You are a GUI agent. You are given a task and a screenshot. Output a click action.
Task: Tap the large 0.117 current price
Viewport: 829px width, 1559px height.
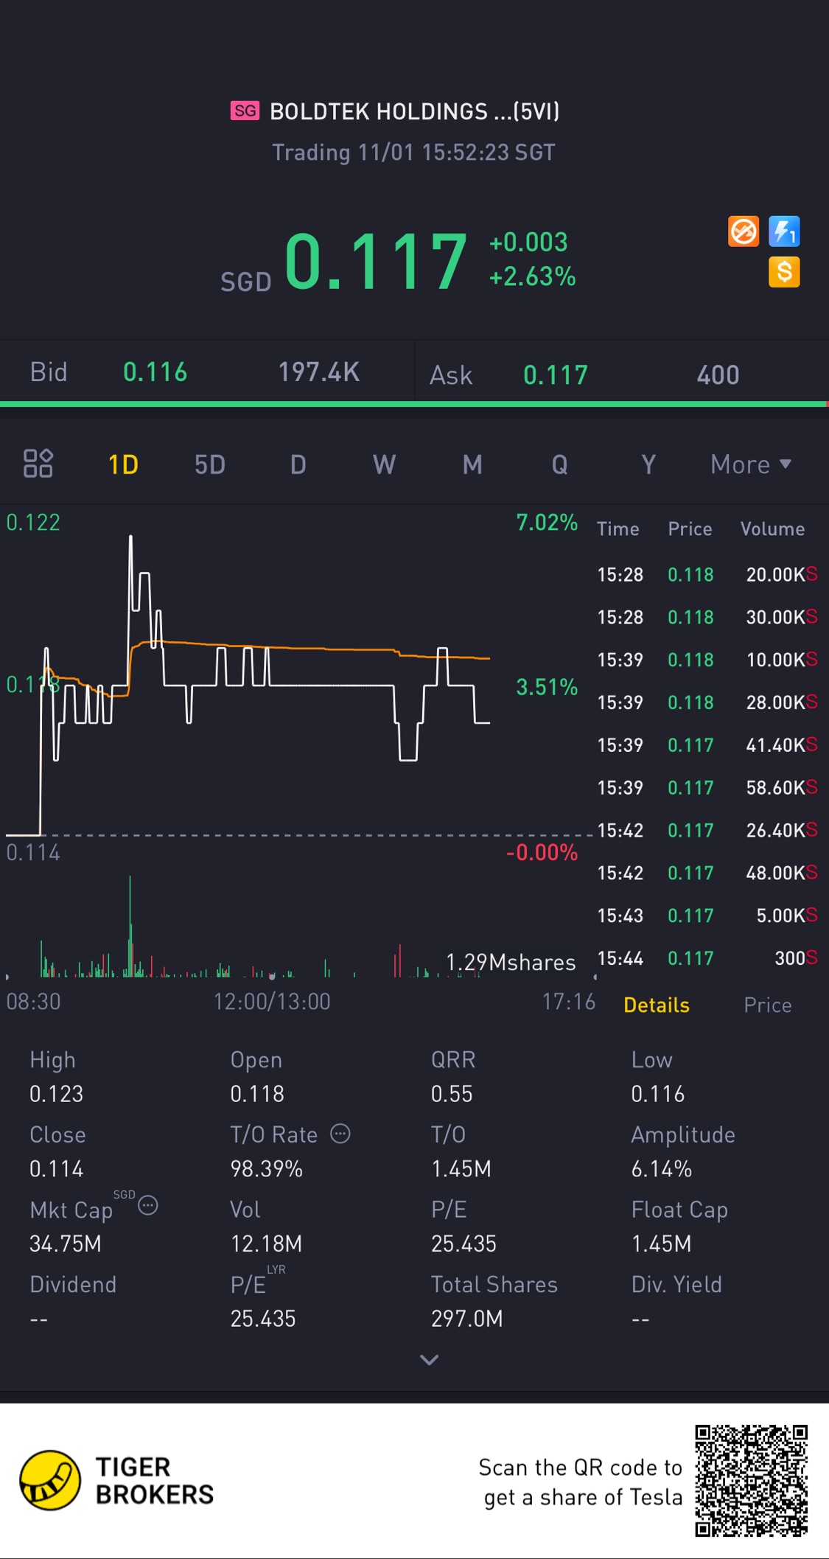(376, 261)
